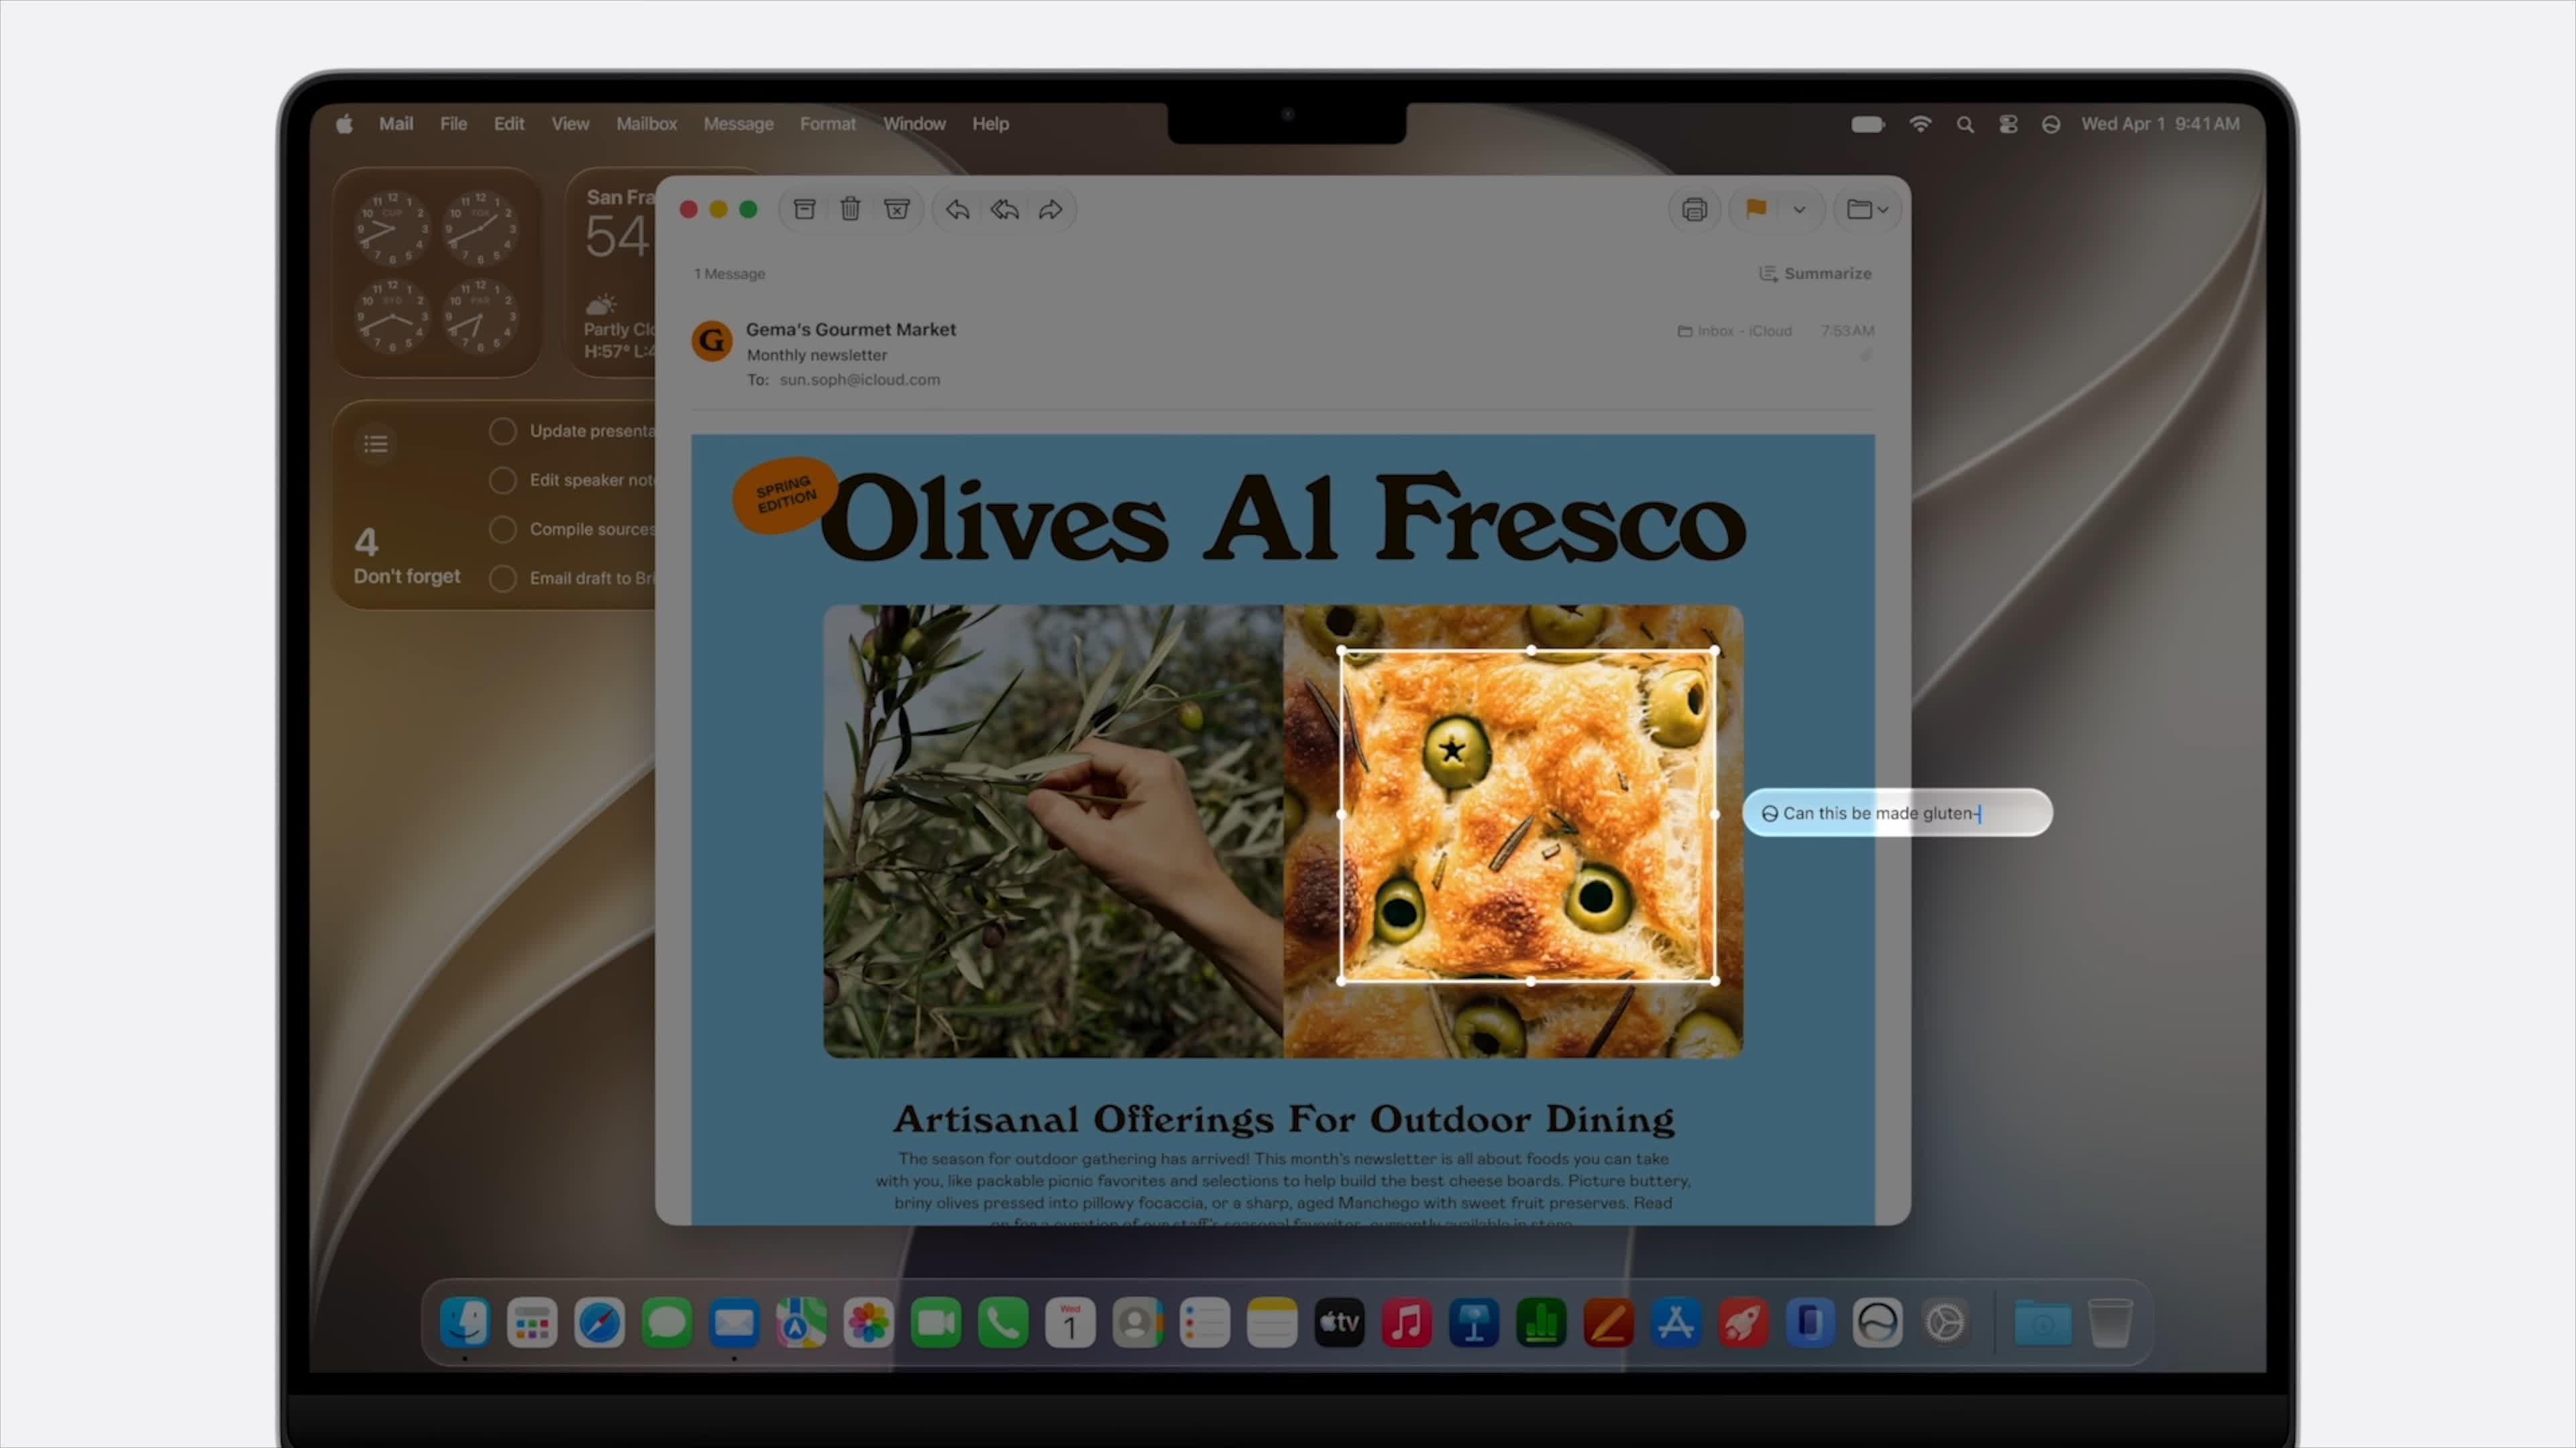Launch Keynote from the Dock
The image size is (2576, 1448).
coord(1474,1322)
